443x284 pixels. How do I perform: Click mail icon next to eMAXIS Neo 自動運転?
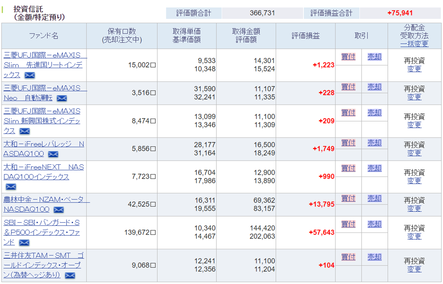click(x=62, y=98)
